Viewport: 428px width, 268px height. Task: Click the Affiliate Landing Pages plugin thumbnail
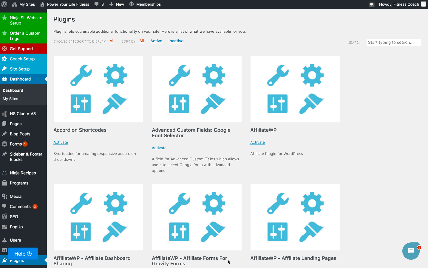pyautogui.click(x=295, y=217)
